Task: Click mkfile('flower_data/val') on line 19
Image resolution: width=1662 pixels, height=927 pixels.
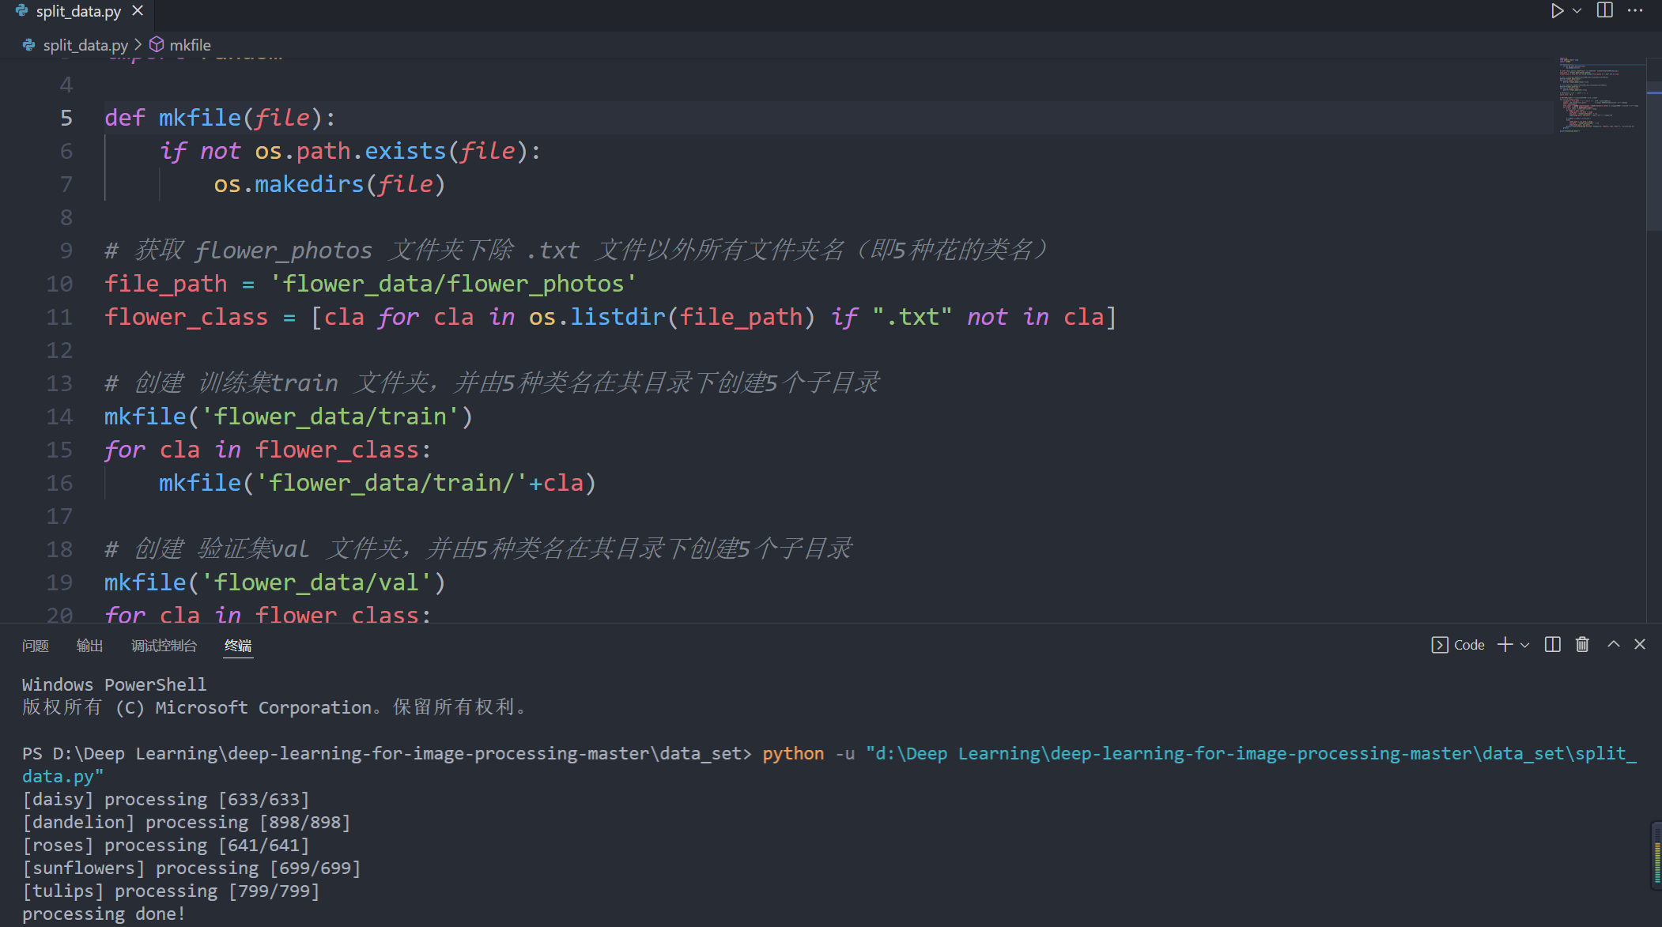Action: pyautogui.click(x=275, y=582)
